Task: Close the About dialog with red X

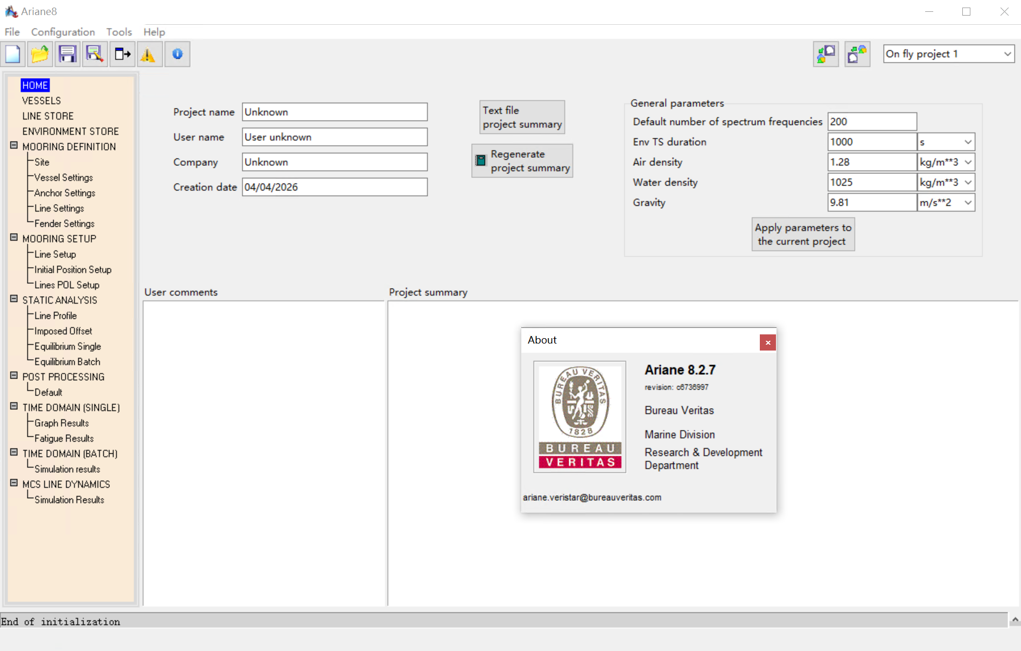Action: (x=768, y=342)
